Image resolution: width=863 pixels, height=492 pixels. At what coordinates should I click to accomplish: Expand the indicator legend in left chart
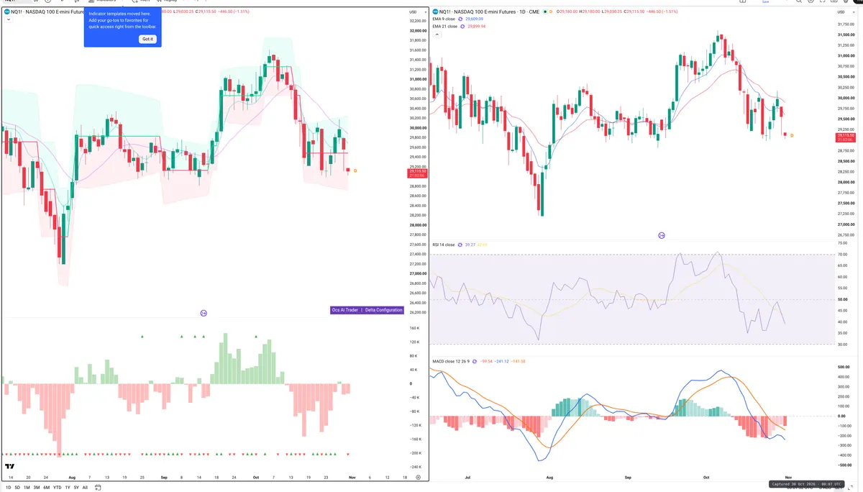point(9,20)
